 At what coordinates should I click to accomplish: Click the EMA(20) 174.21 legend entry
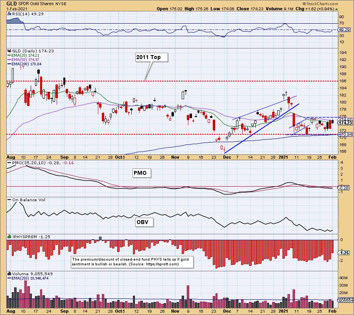pyautogui.click(x=25, y=56)
